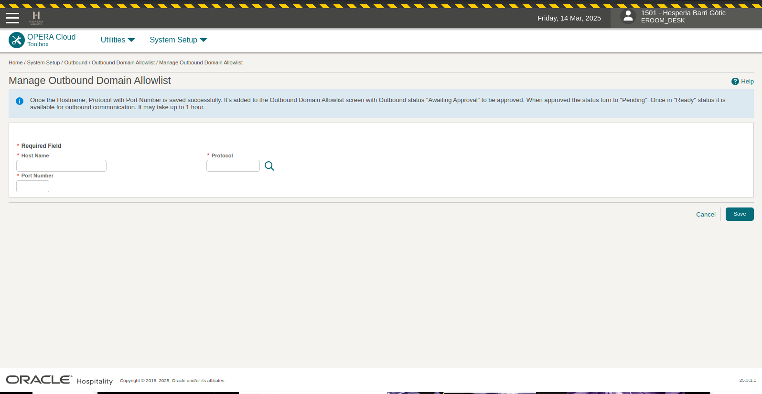The width and height of the screenshot is (762, 394).
Task: Click the OPERA Cloud Toolbox icon
Action: (17, 40)
